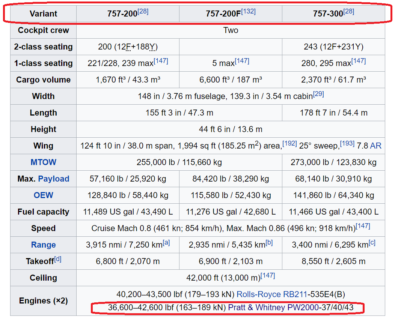Click the '11,276 US gal / 42,680 L' cell
Image resolution: width=404 pixels, height=323 pixels.
(x=231, y=212)
